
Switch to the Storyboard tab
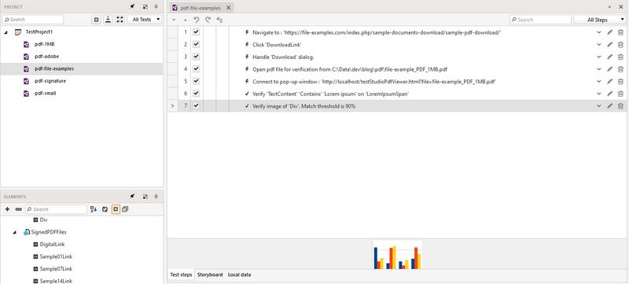(210, 275)
